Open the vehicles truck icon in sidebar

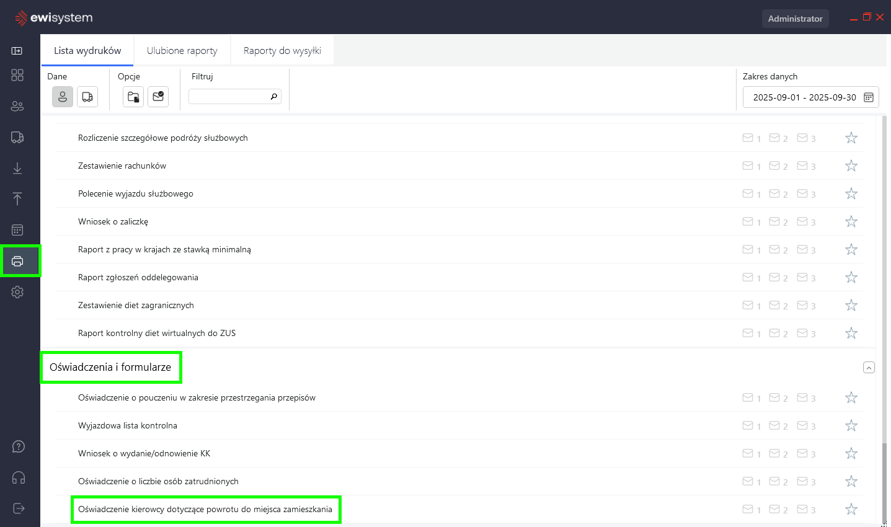pyautogui.click(x=17, y=137)
